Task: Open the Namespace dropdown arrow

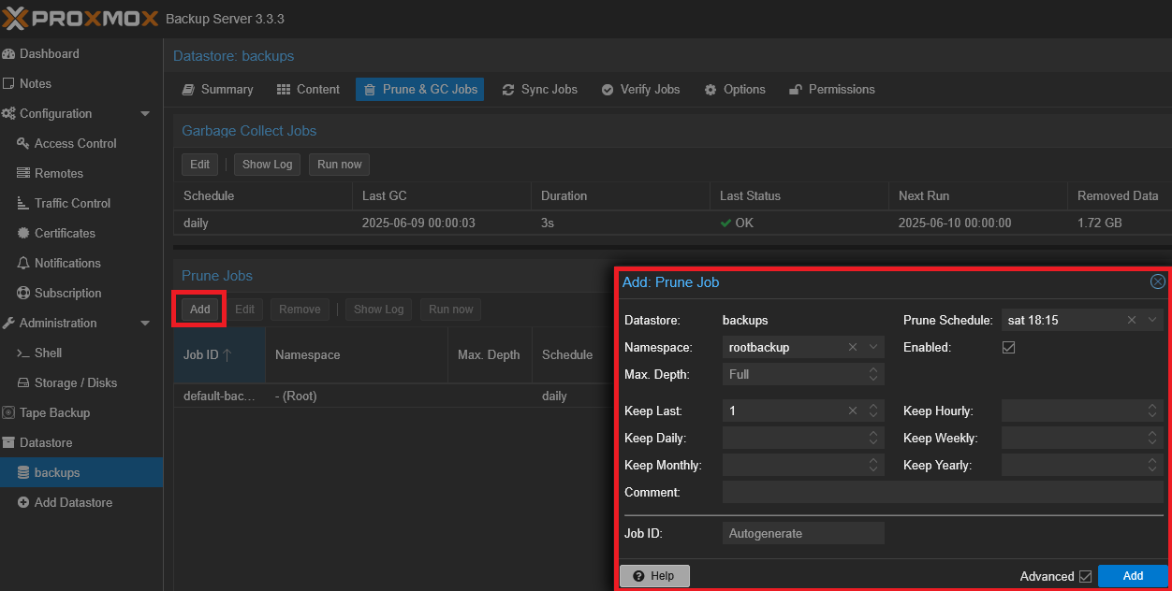Action: pos(874,348)
